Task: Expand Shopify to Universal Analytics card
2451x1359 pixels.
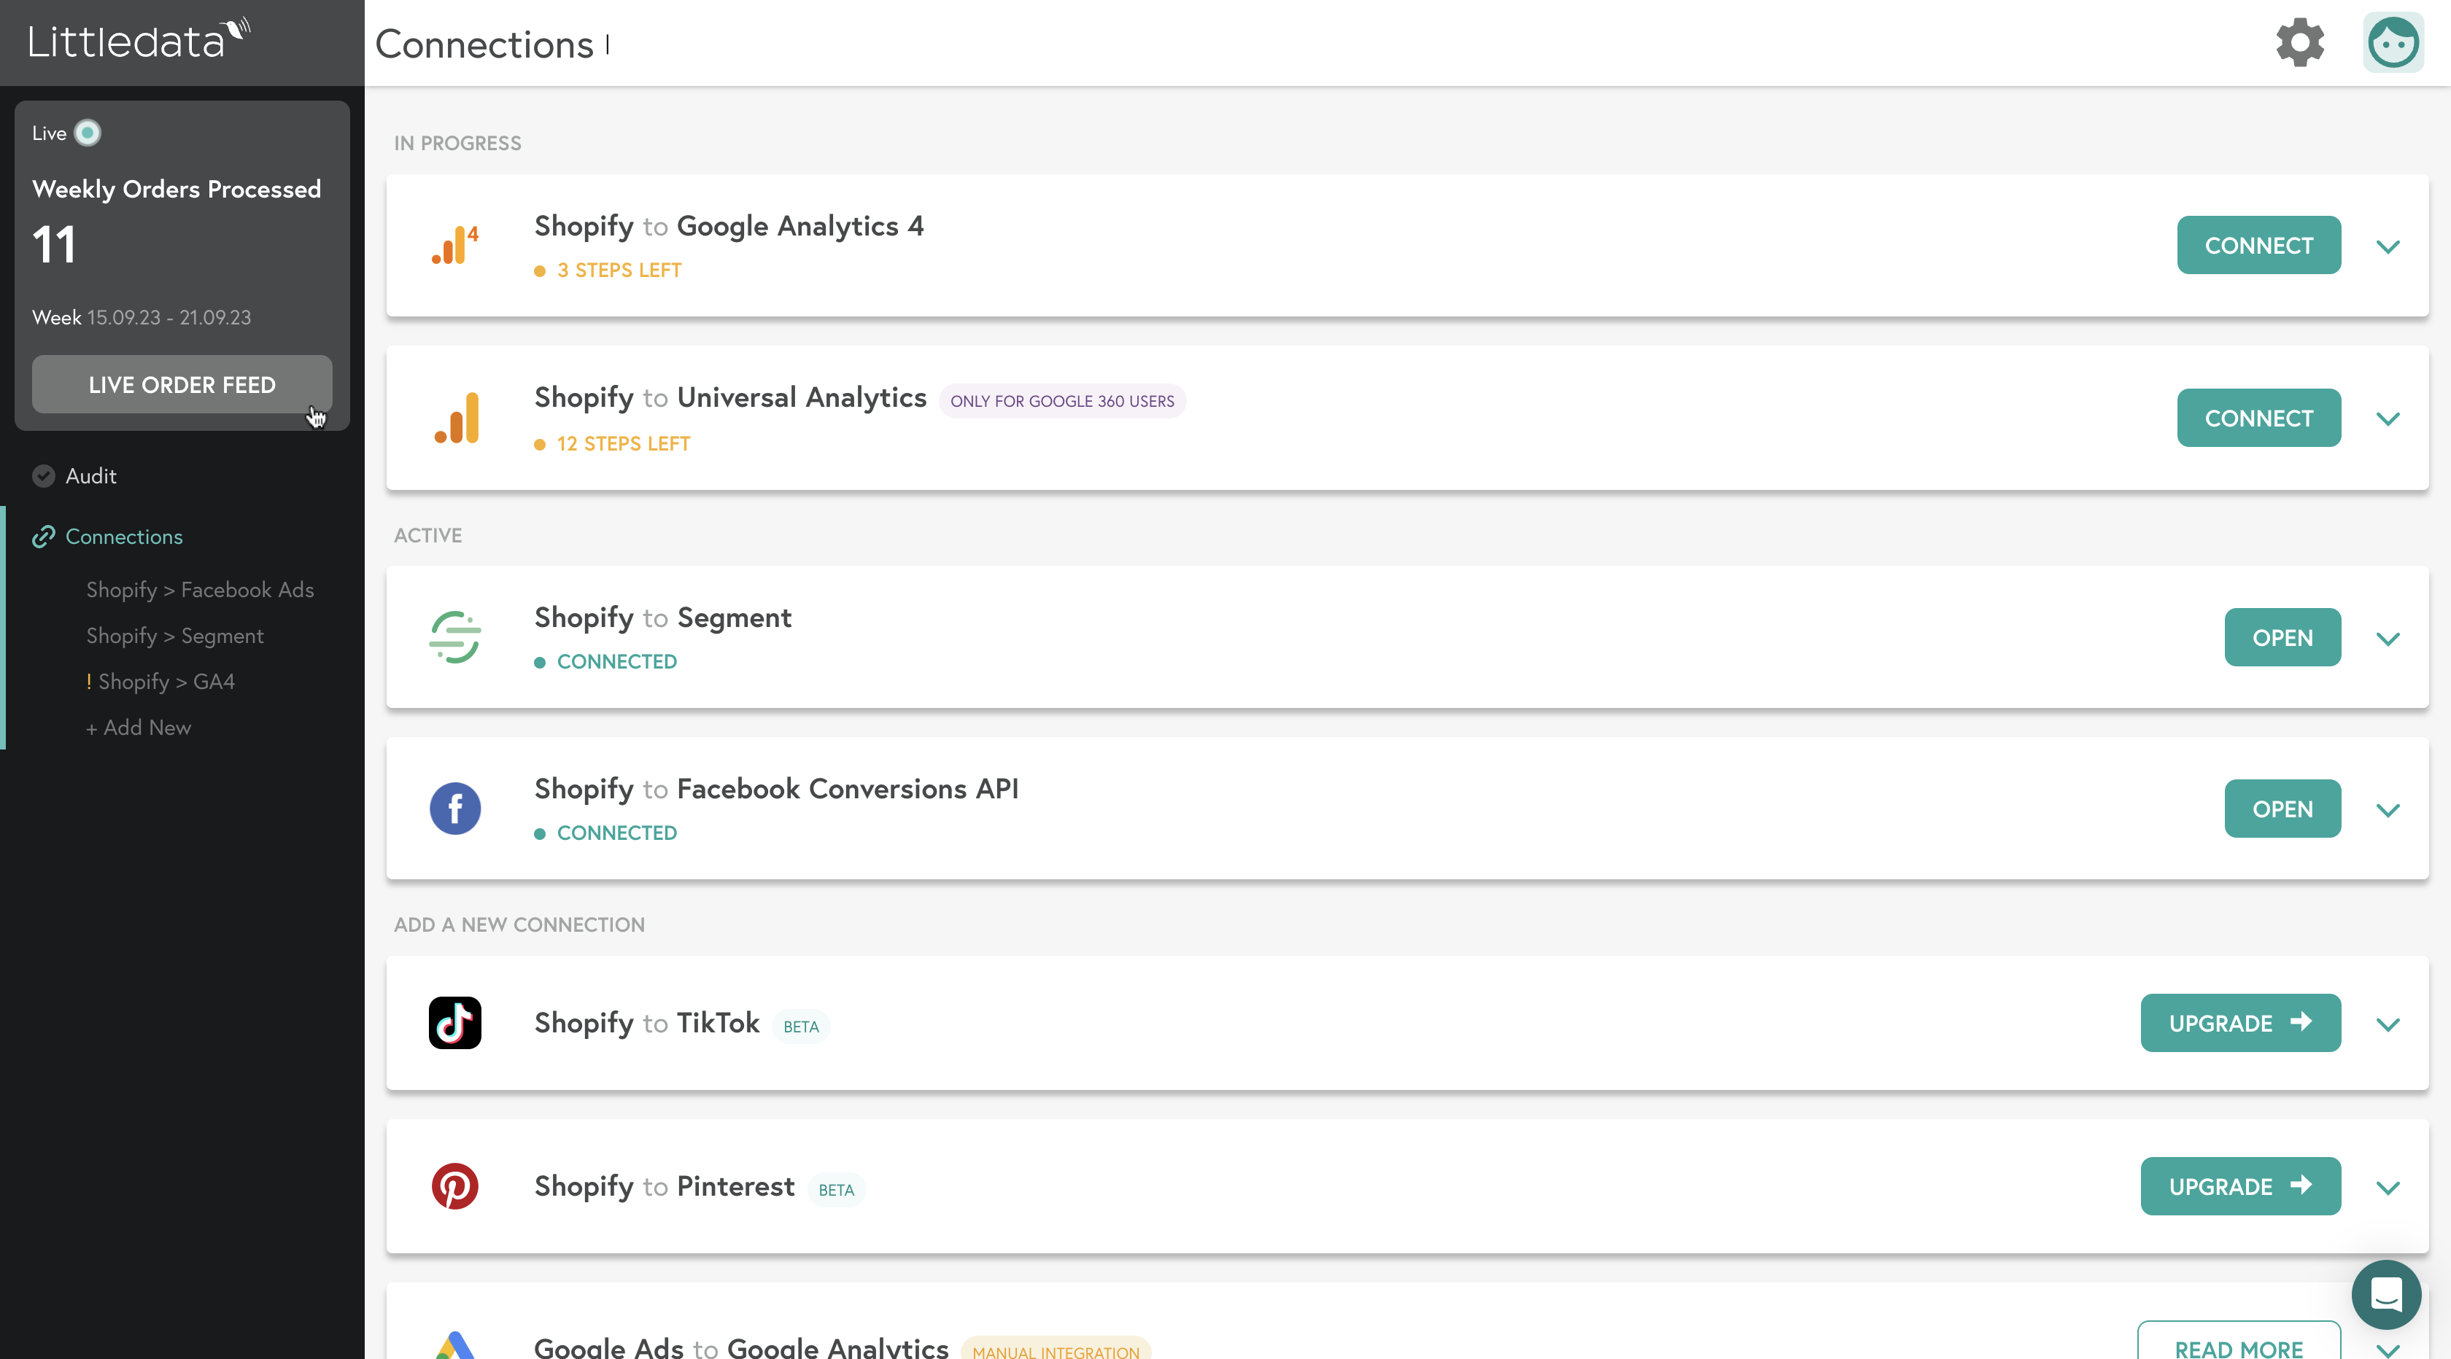Action: [x=2388, y=418]
